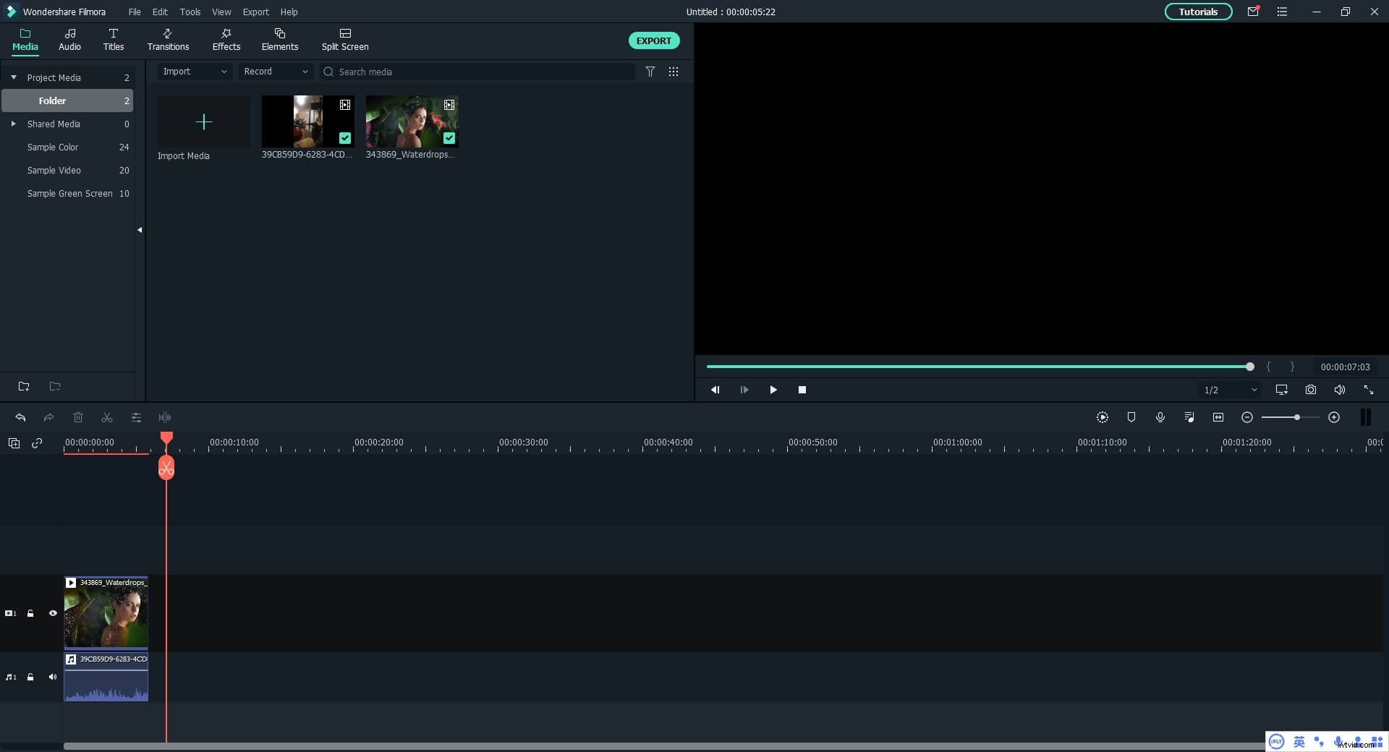Screen dimensions: 1389x752
Task: Take a snapshot with the camera icon
Action: click(1310, 390)
